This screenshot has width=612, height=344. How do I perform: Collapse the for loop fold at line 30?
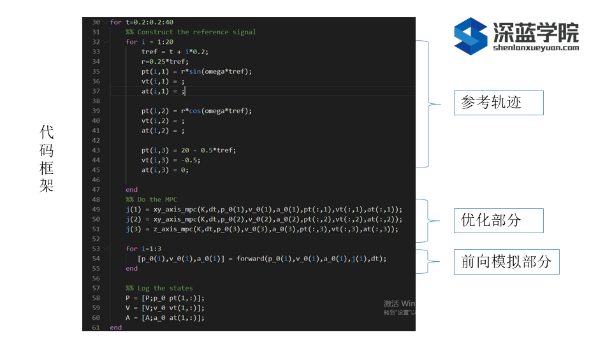pyautogui.click(x=105, y=22)
